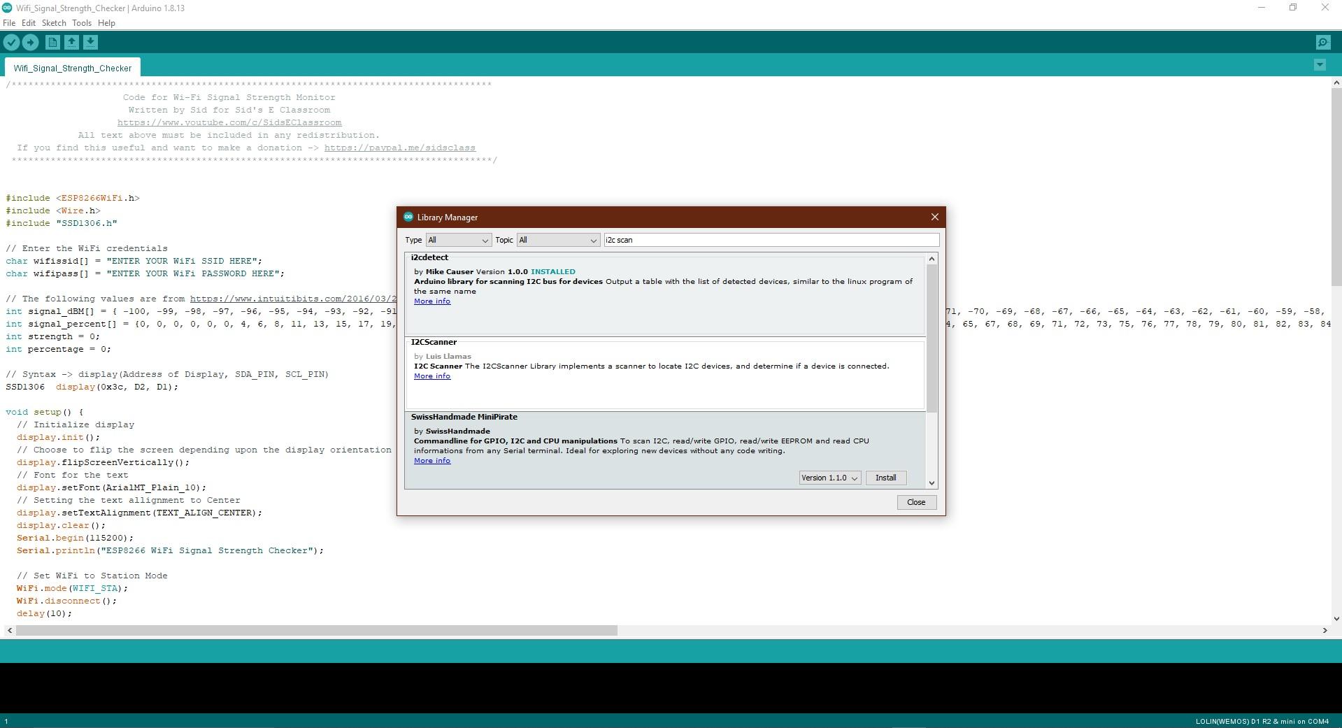
Task: Open the File menu
Action: pyautogui.click(x=9, y=23)
